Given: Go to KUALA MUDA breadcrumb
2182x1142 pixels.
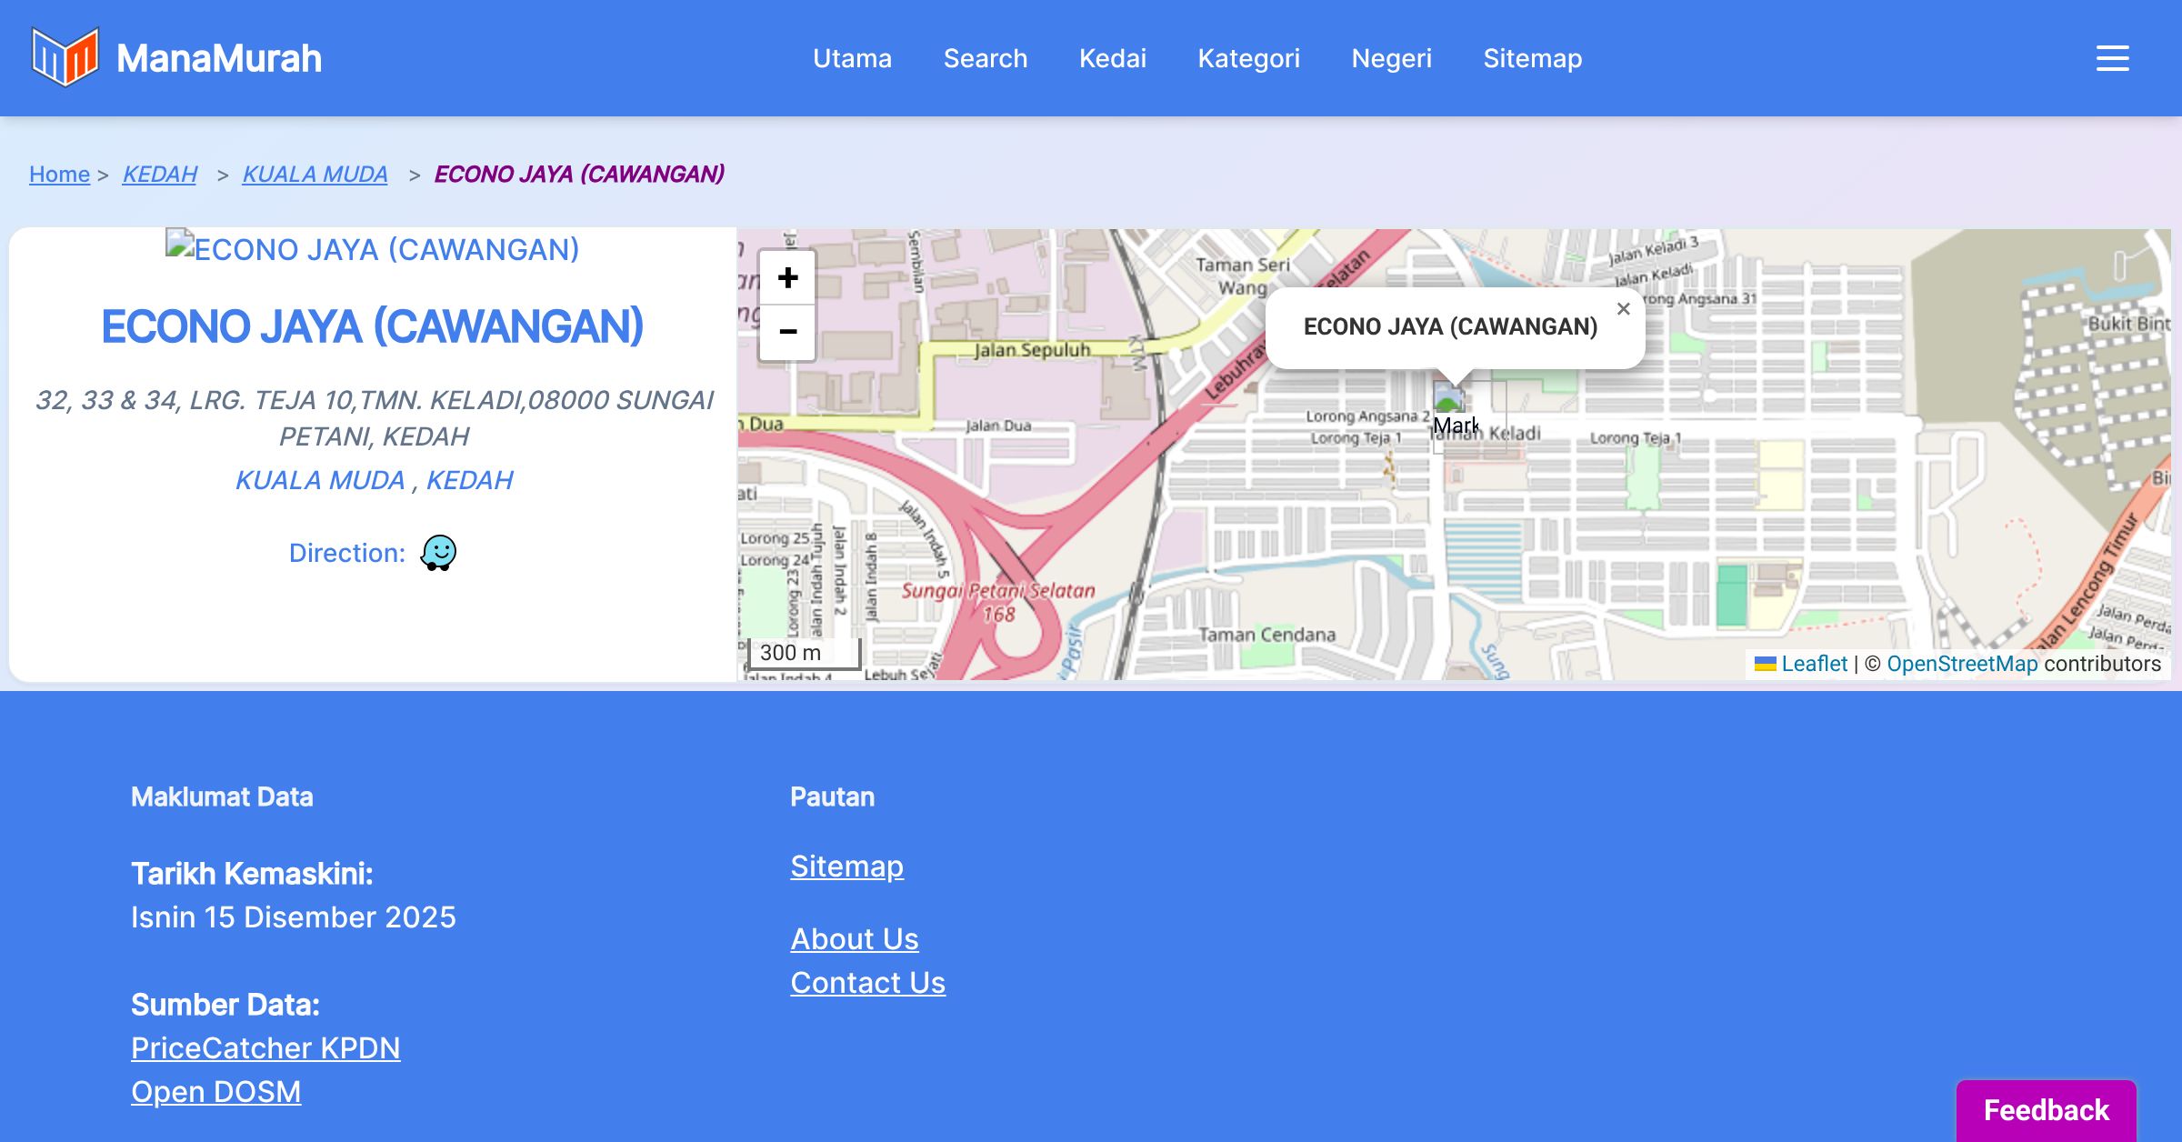Looking at the screenshot, I should pos(315,174).
